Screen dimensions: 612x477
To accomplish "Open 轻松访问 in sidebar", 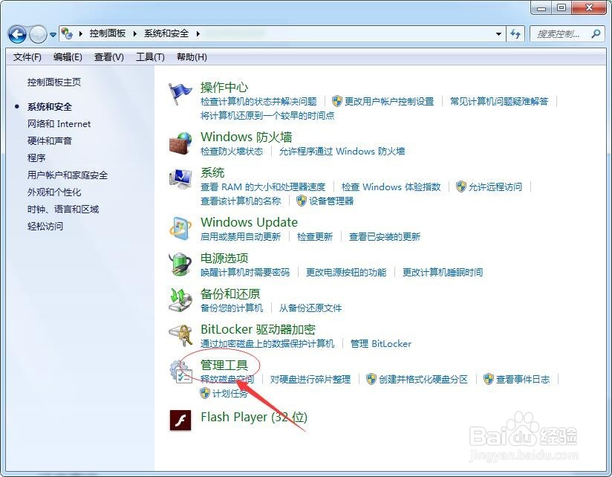I will 45,226.
